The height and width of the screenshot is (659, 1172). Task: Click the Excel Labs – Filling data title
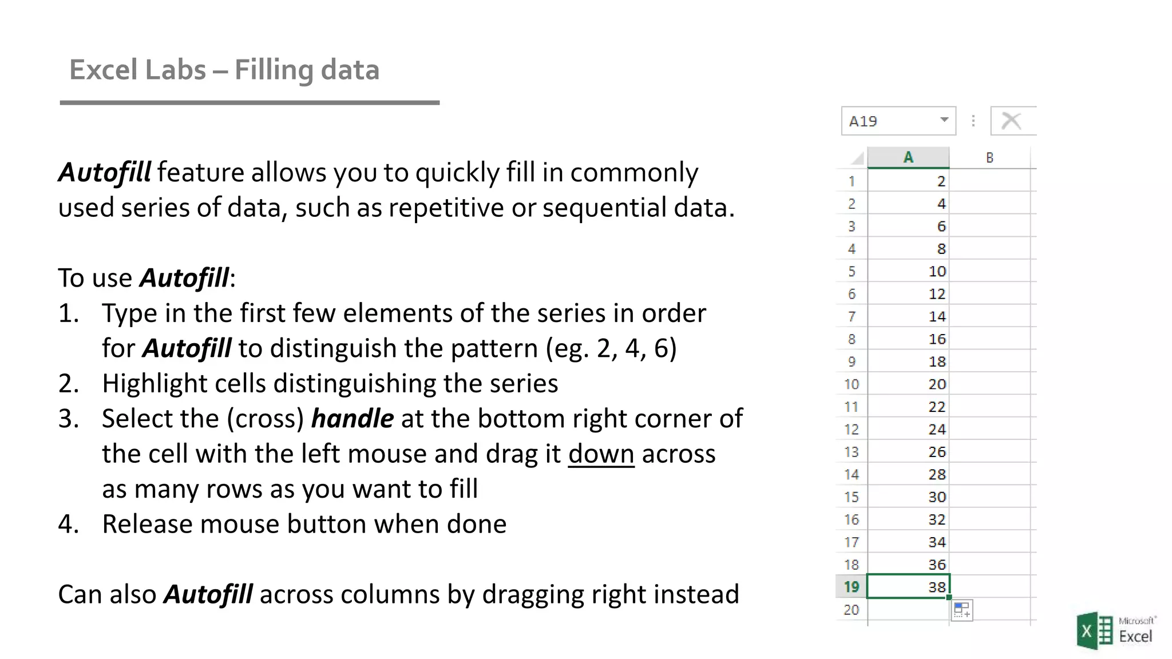point(224,70)
